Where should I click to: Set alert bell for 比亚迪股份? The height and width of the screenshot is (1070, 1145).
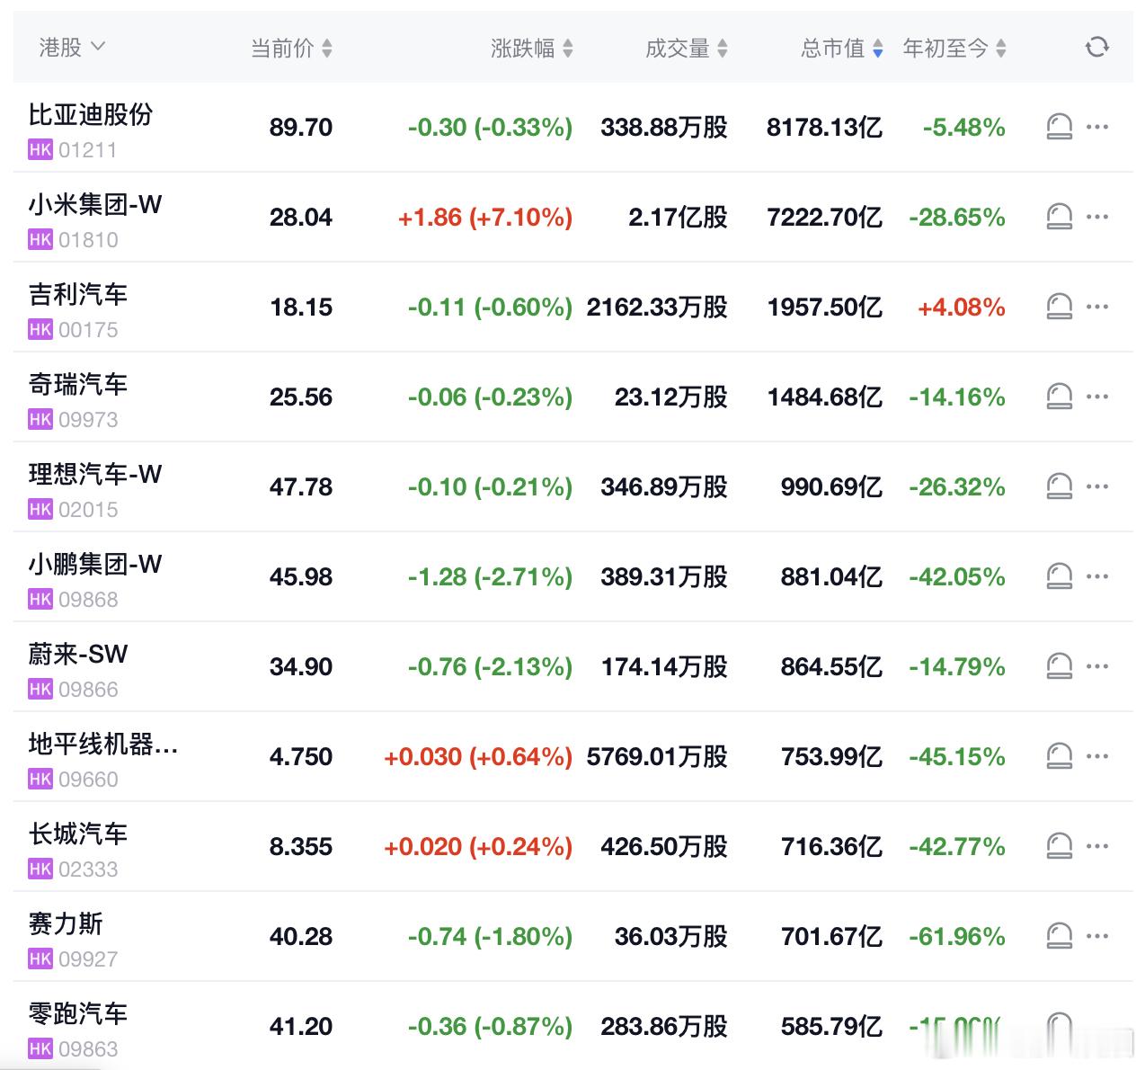pyautogui.click(x=1060, y=127)
